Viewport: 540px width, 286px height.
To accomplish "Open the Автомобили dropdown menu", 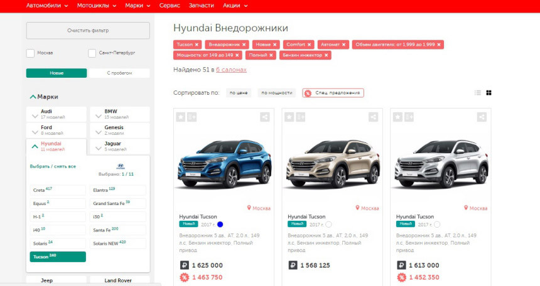I will tap(47, 6).
